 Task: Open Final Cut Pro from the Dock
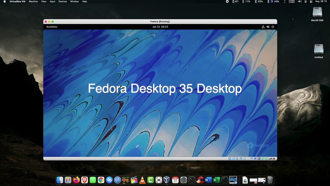134,180
